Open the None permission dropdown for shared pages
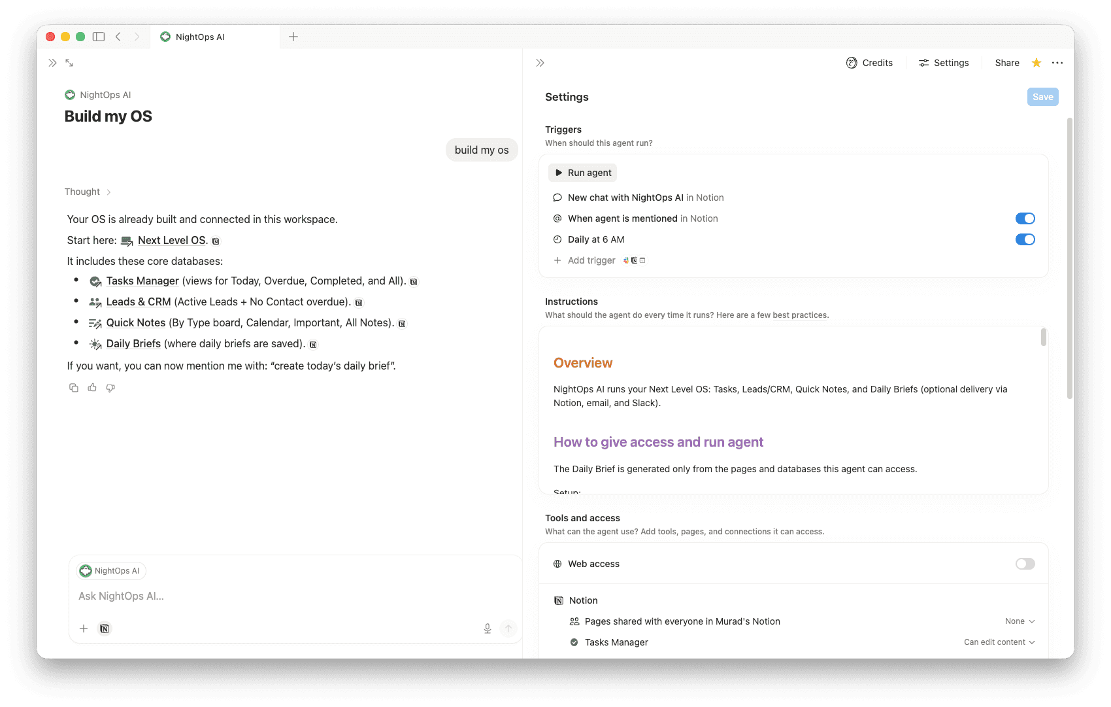The image size is (1111, 707). 1020,621
